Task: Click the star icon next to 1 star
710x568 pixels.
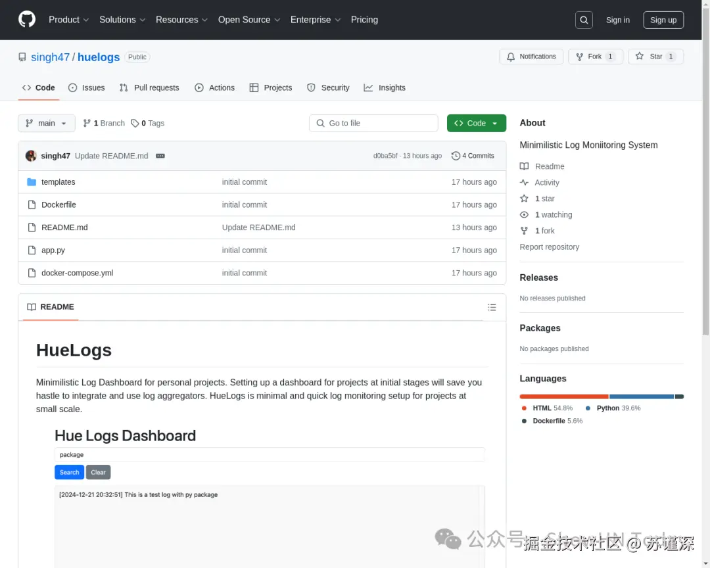Action: pos(524,199)
